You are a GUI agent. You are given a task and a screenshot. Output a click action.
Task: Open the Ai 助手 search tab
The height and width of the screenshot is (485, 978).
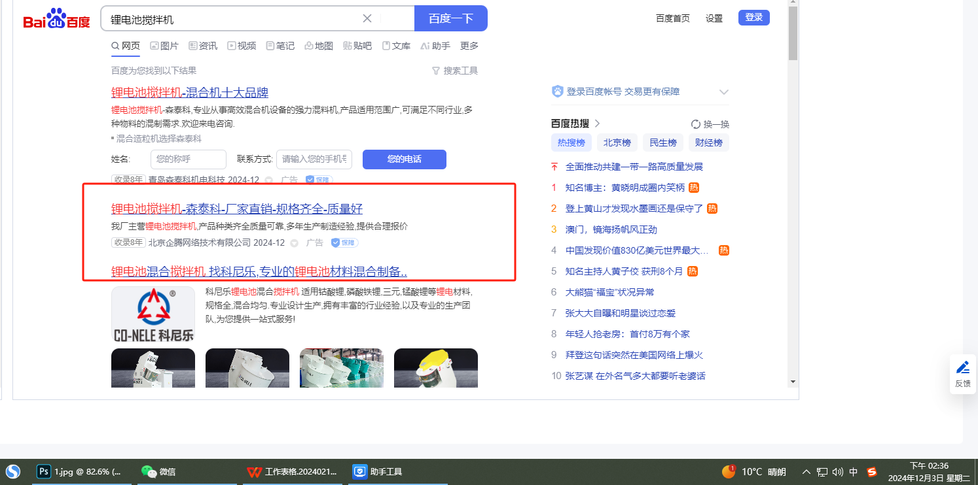(x=435, y=46)
